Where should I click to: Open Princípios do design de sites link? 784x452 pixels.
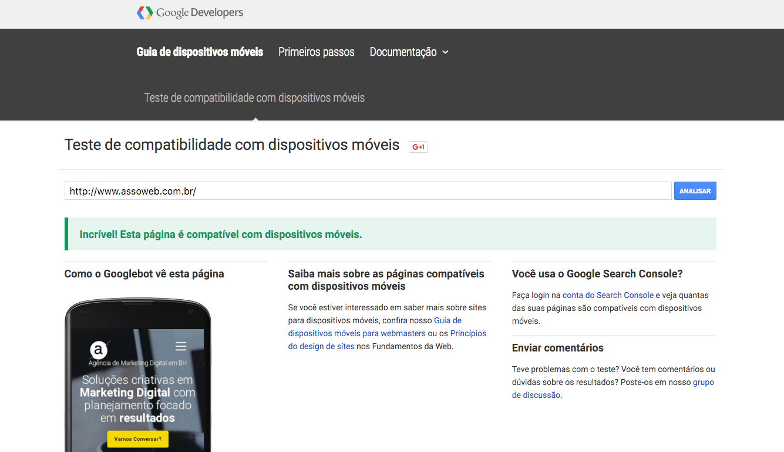tap(387, 340)
